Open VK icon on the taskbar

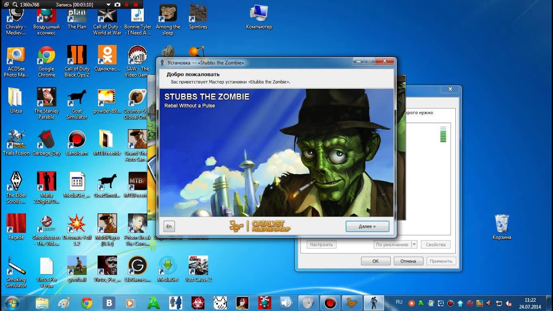[109, 303]
